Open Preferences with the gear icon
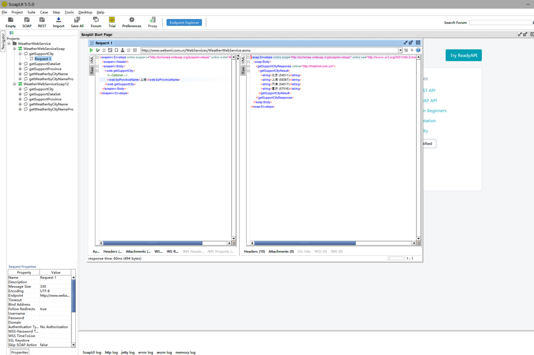 point(131,20)
